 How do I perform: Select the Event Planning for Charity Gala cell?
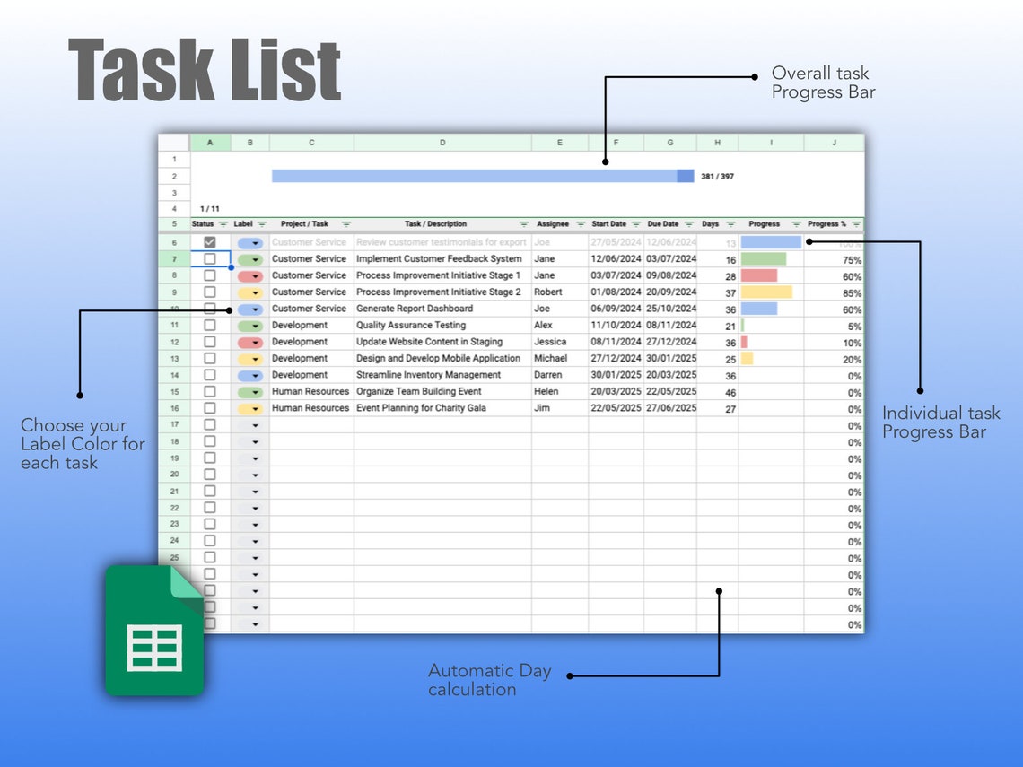tap(442, 408)
